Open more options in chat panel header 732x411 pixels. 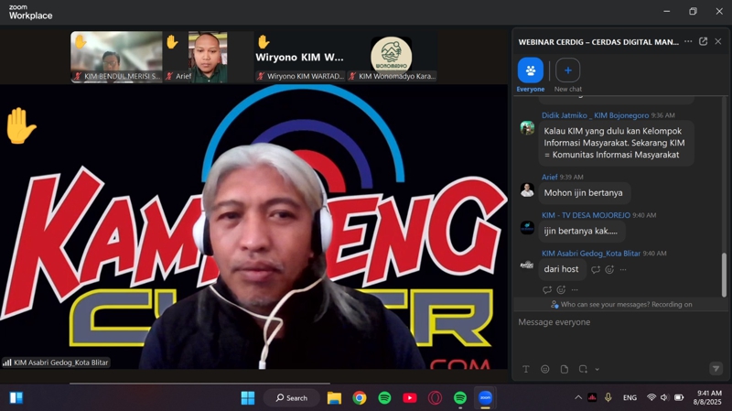point(688,41)
